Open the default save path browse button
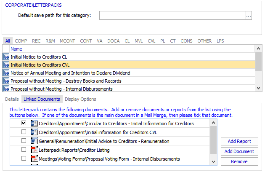The width and height of the screenshot is (265, 172). click(x=249, y=16)
